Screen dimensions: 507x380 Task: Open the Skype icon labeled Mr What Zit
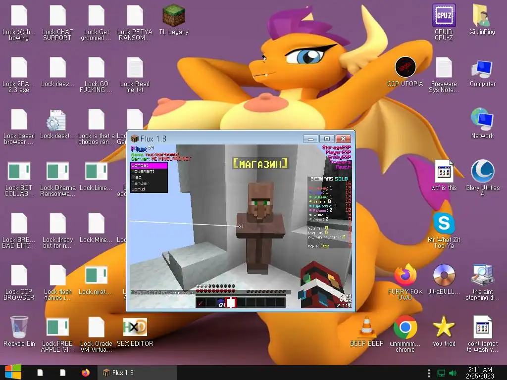(x=444, y=223)
